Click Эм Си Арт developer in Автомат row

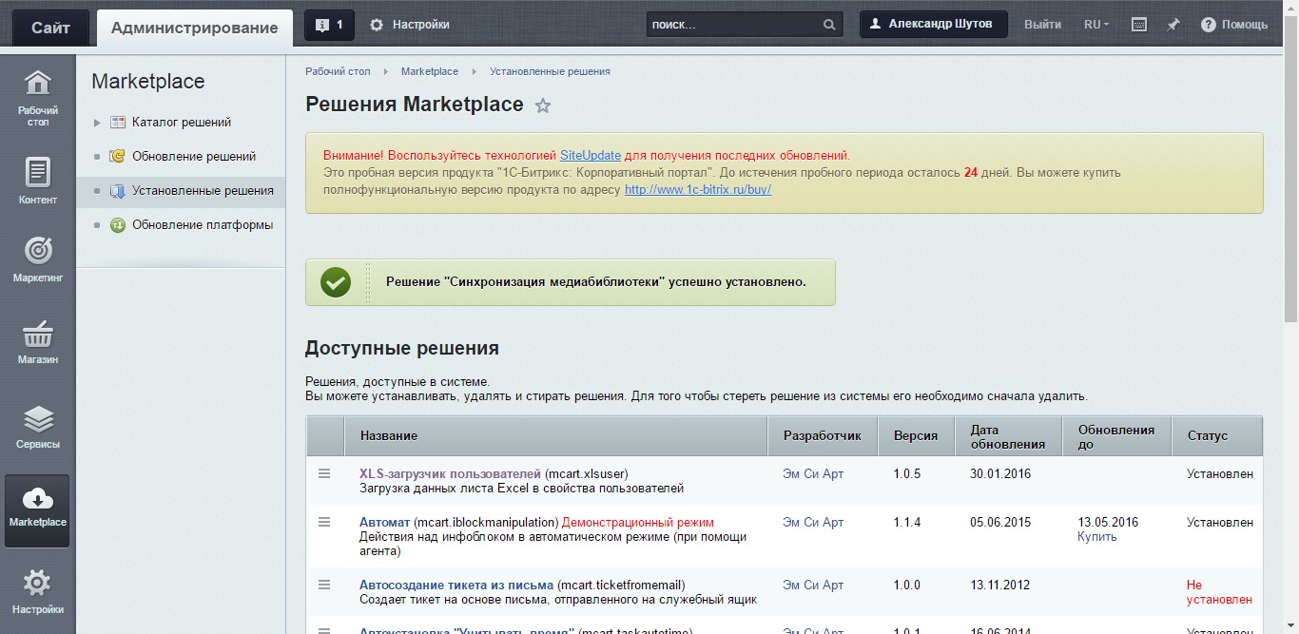(x=813, y=522)
